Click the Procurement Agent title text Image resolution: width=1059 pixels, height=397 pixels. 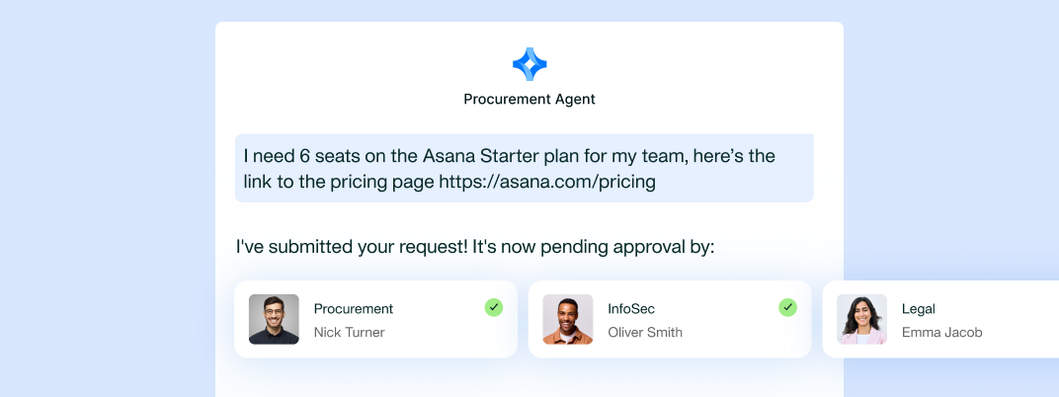coord(529,99)
